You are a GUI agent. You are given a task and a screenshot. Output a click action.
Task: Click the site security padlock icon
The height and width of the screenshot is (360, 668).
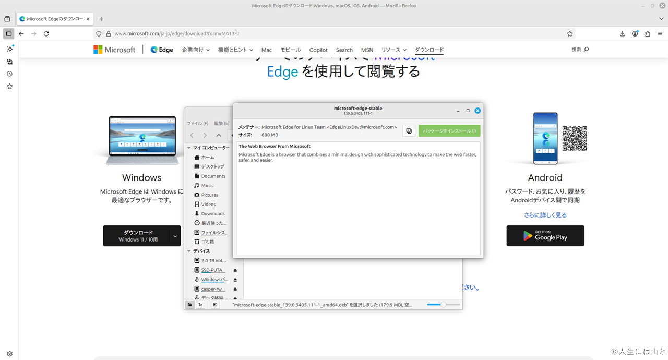[108, 33]
